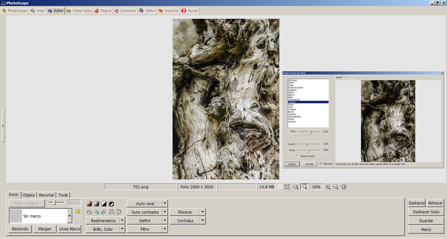
Task: Select 'Escala de grises' in filter list
Action: pyautogui.click(x=296, y=87)
